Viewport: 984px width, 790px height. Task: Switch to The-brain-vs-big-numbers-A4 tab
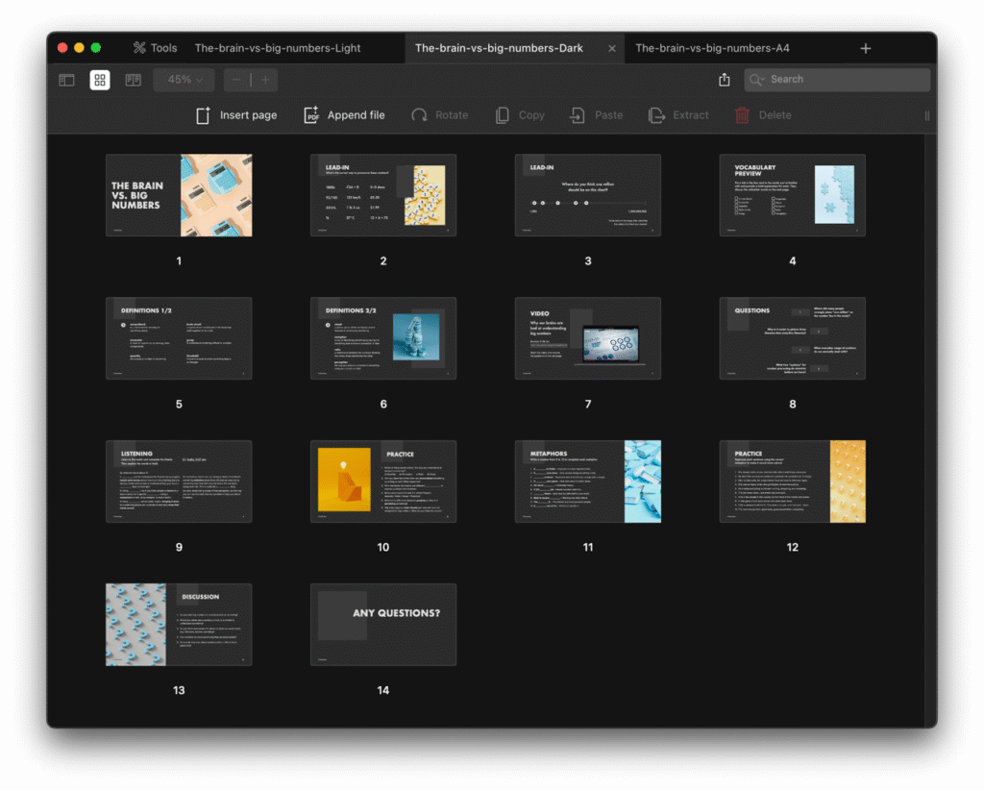coord(712,48)
